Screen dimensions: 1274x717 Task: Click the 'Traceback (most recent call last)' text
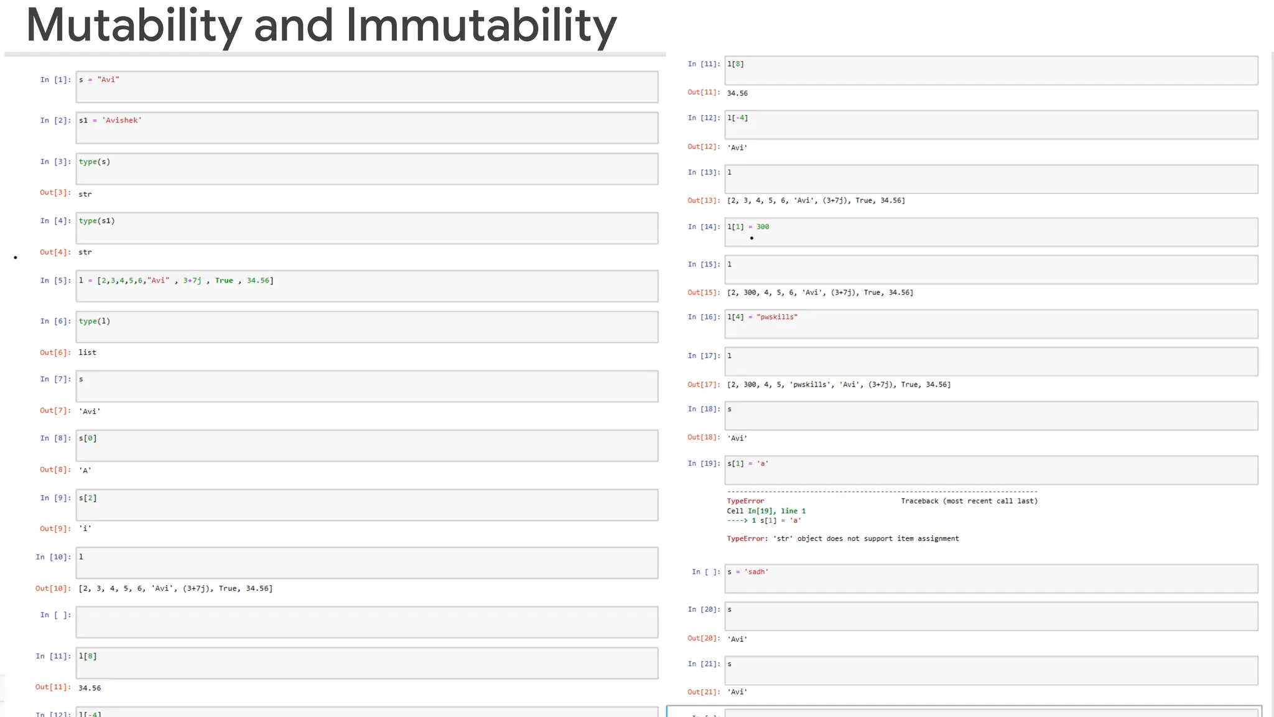click(969, 501)
